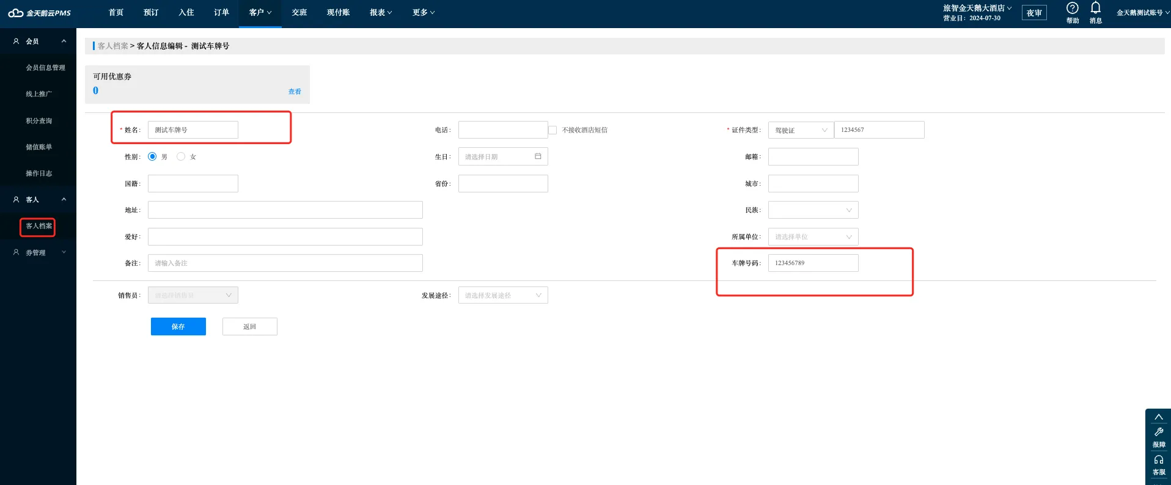Open the 交班 menu
The width and height of the screenshot is (1171, 485).
point(299,12)
